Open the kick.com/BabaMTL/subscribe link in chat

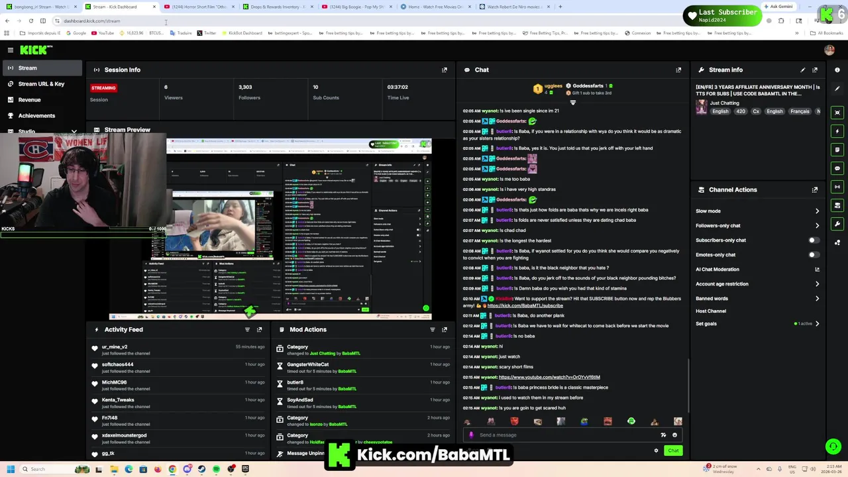[525, 305]
